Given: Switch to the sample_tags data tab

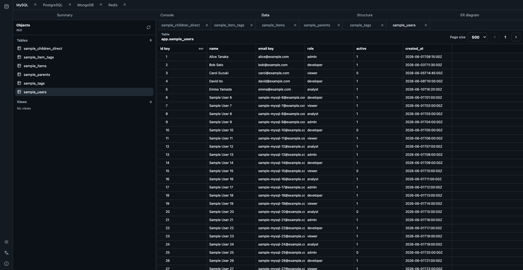Looking at the screenshot, I should [360, 25].
